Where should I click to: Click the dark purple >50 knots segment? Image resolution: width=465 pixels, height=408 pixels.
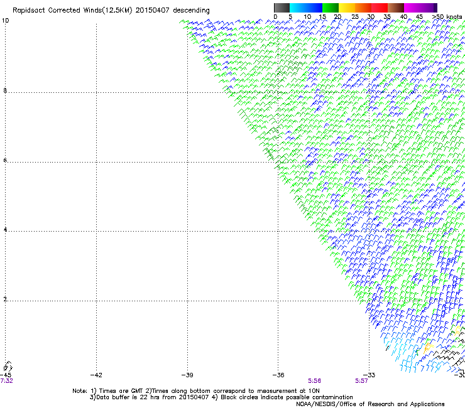(435, 8)
